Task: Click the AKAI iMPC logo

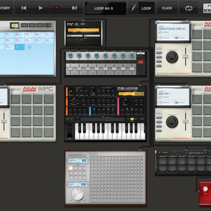Action: (38, 89)
